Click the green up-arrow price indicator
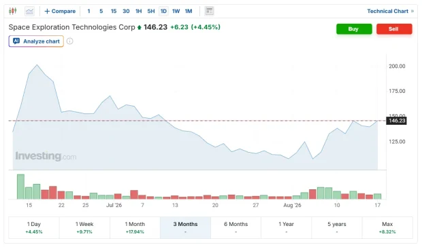The width and height of the screenshot is (422, 247). [139, 27]
